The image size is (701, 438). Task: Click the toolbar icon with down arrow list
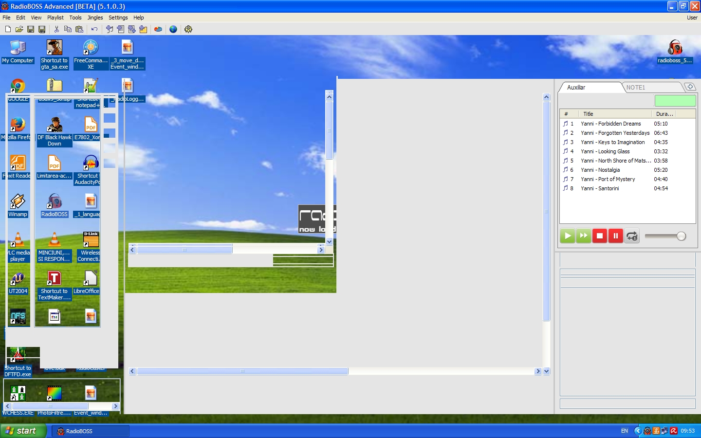click(x=132, y=29)
